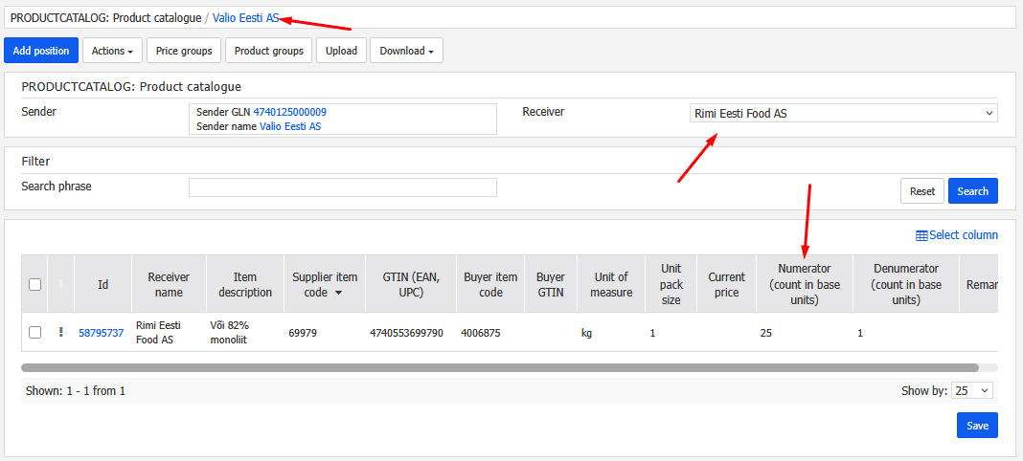Tick the checkbox for row 58795737
The height and width of the screenshot is (461, 1023).
35,332
